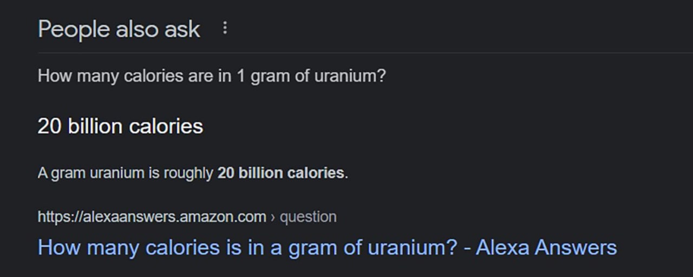Click the alexaanswers.amazon.com URL text
The width and height of the screenshot is (693, 277).
152,217
